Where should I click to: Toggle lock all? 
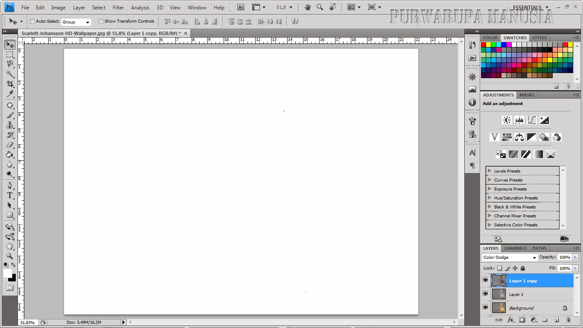pos(523,268)
